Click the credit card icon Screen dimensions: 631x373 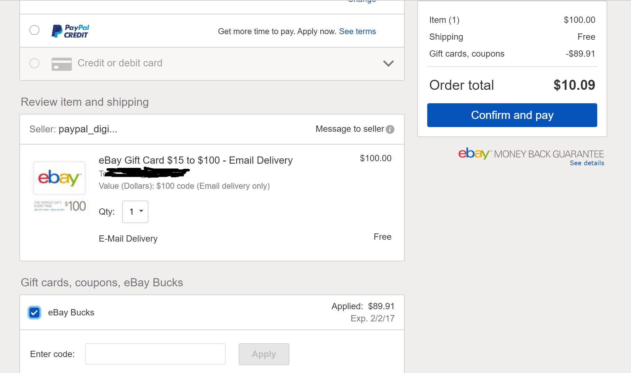(62, 64)
